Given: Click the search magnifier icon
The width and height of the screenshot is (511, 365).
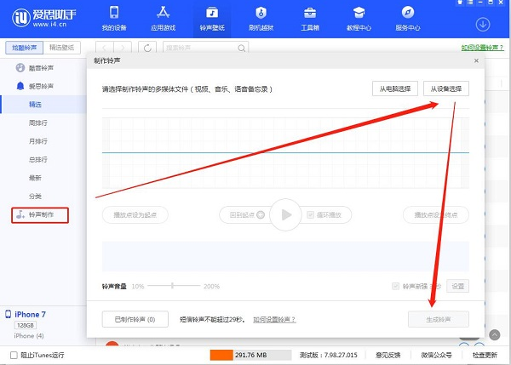Looking at the screenshot, I should click(x=242, y=48).
